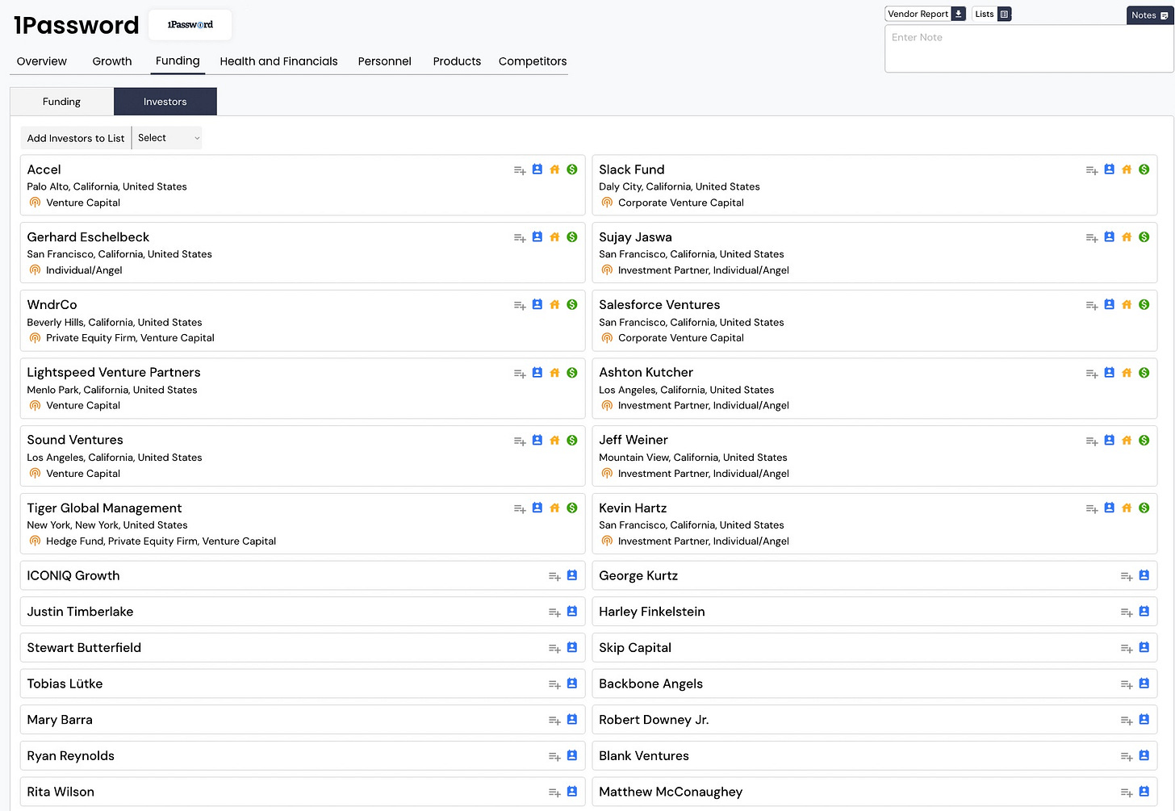Image resolution: width=1175 pixels, height=811 pixels.
Task: Click the investor-type icon beside Individual/Angel for Gerhard Eschelbeck
Action: click(x=35, y=270)
